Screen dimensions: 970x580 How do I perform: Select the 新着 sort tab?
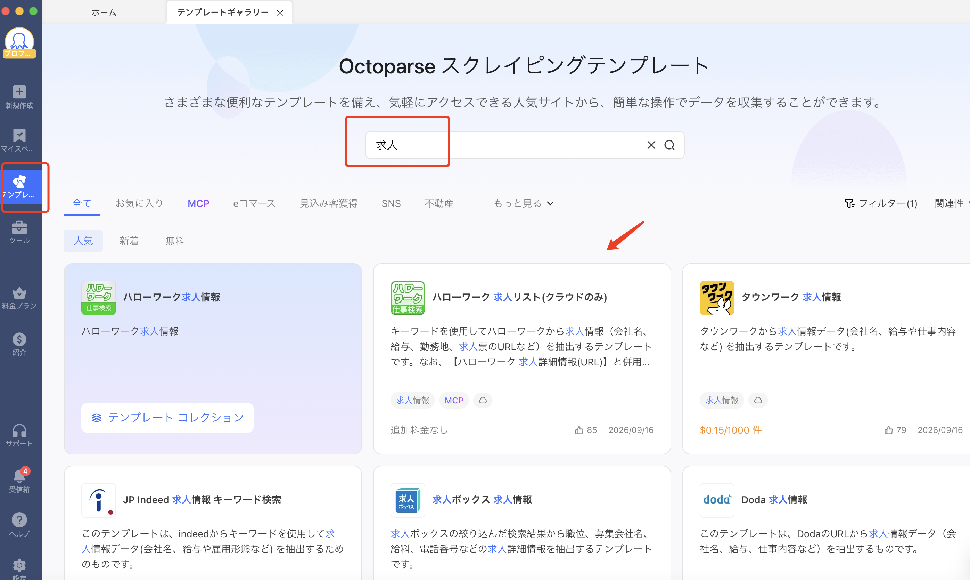[129, 241]
